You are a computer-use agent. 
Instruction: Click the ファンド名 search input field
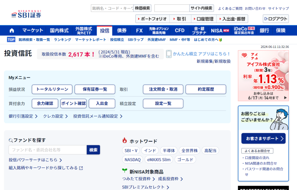point(48,150)
